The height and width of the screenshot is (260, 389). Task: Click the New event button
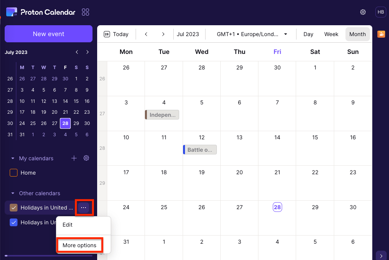[48, 34]
